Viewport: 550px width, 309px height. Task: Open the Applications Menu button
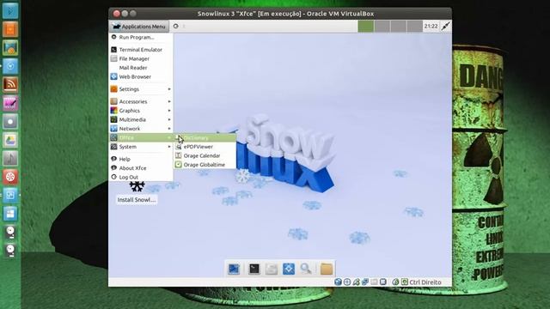pyautogui.click(x=139, y=27)
